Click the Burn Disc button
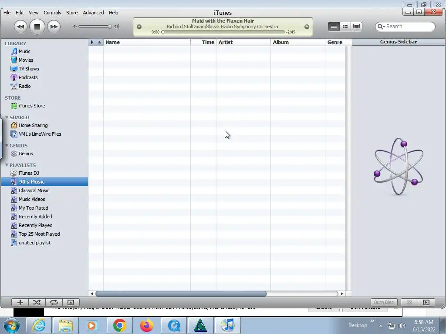This screenshot has width=446, height=334. pos(384,303)
